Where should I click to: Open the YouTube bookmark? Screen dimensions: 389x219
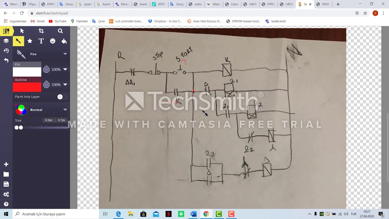57,21
